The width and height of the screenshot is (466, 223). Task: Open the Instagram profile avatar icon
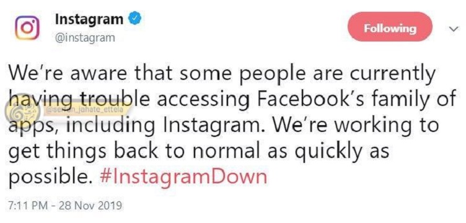pos(27,28)
